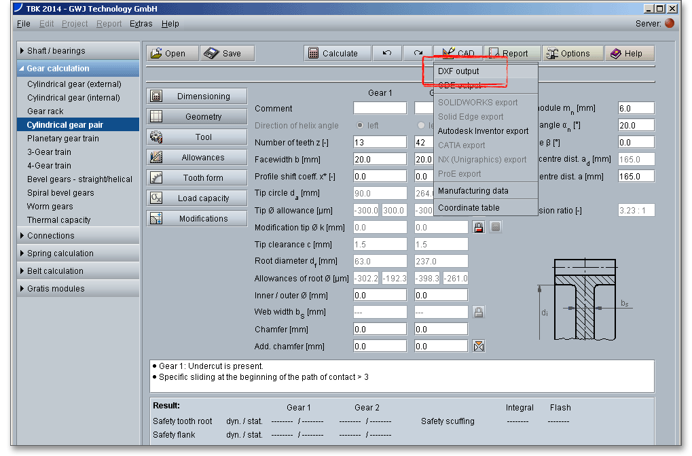
Task: Select Planetary gear train in sidebar
Action: coord(63,139)
